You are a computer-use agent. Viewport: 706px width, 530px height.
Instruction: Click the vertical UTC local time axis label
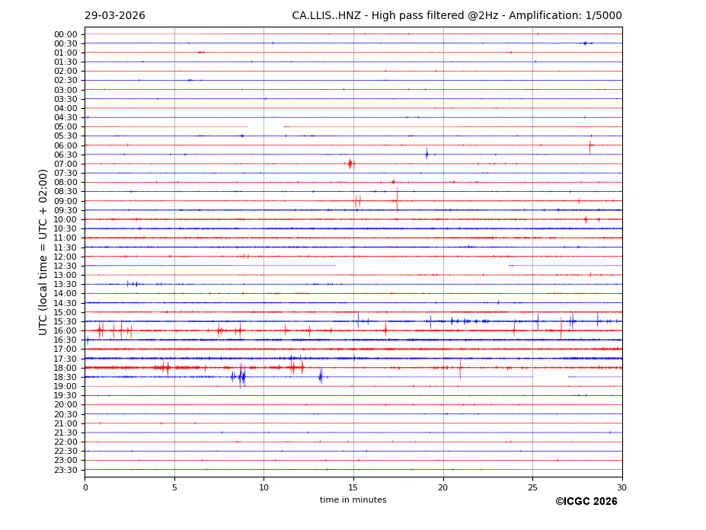point(43,251)
